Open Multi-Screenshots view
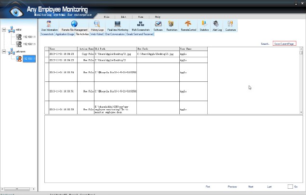This screenshot has width=306, height=195. click(x=141, y=26)
